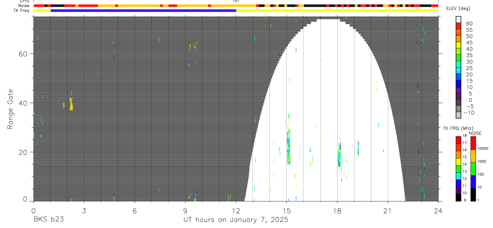Click yellow echo cluster near range gate 40

(x=71, y=104)
